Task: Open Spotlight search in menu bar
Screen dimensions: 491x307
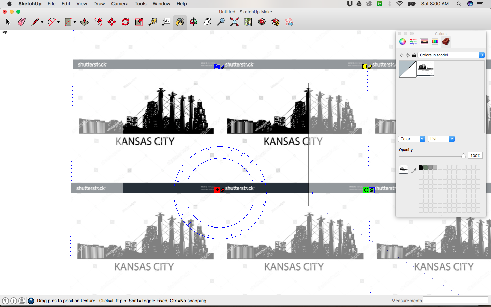Action: [459, 4]
